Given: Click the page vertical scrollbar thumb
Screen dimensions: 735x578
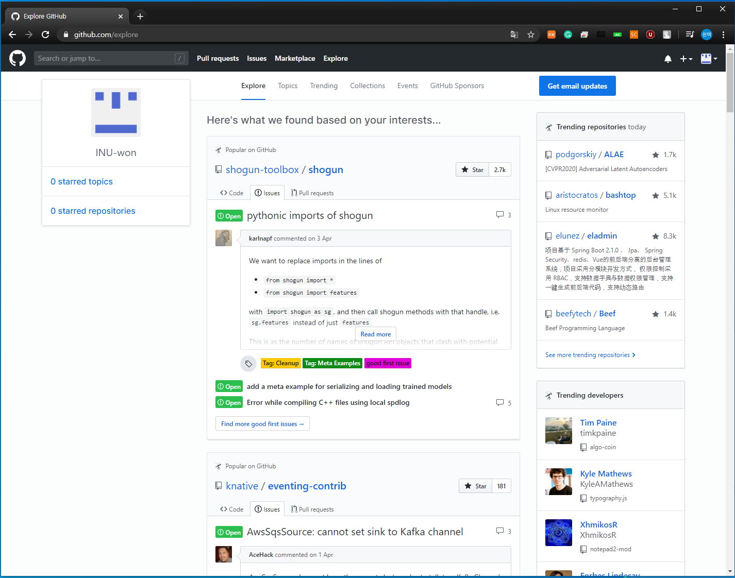Looking at the screenshot, I should click(730, 81).
